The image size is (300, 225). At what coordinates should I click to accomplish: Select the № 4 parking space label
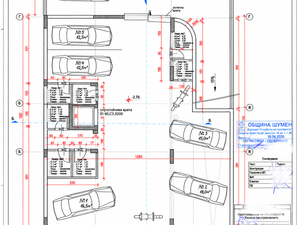(x=82, y=65)
